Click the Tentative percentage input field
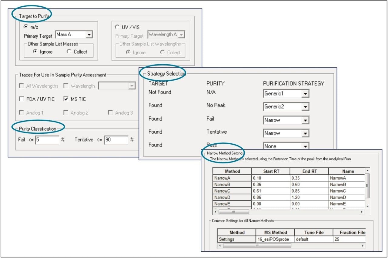 (116, 140)
